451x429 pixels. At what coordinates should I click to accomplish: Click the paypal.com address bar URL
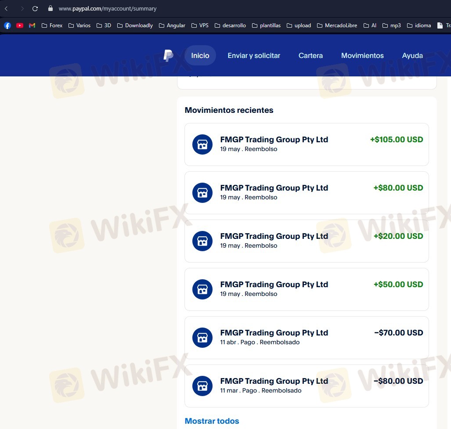108,9
